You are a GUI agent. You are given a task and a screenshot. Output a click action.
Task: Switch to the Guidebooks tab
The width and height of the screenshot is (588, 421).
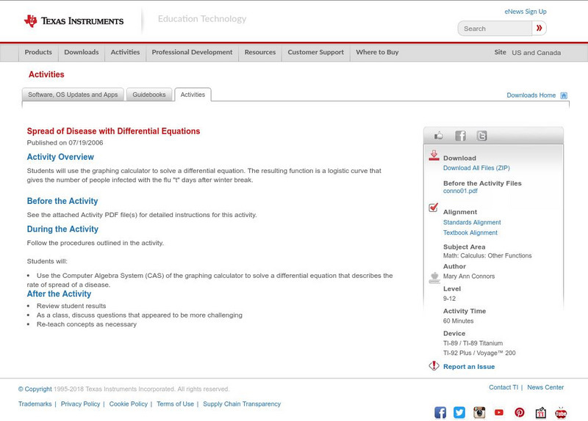149,95
